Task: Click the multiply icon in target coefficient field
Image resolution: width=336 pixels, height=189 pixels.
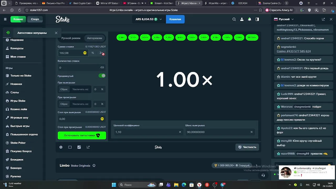Action: (180, 132)
